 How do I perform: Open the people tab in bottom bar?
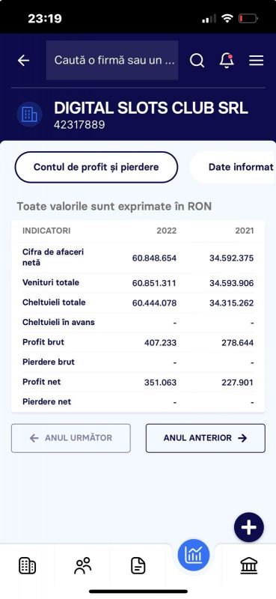83,565
